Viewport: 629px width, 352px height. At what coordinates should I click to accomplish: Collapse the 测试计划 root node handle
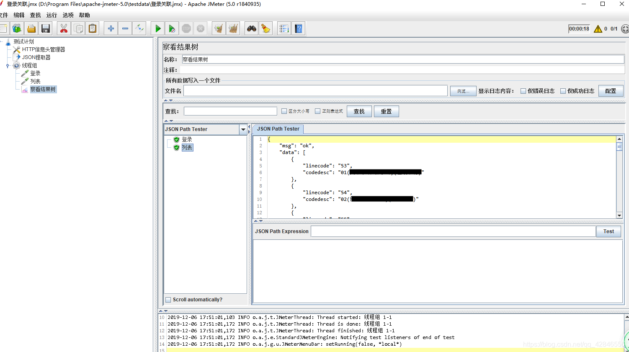click(x=1, y=41)
